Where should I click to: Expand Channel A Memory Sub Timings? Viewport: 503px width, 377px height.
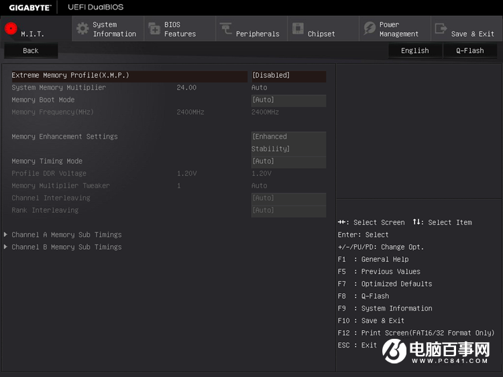click(66, 235)
